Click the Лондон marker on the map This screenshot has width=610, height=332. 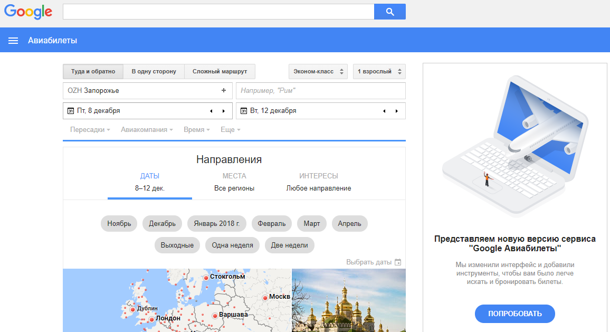click(x=152, y=319)
